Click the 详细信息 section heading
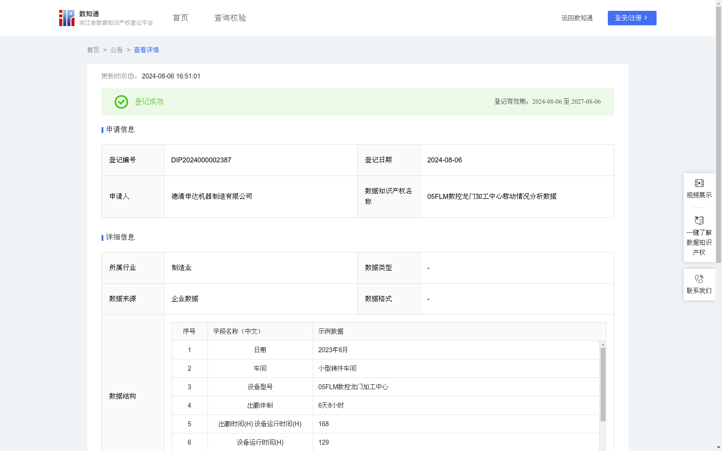 [120, 237]
